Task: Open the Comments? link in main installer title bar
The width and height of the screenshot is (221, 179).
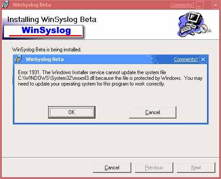Action: [x=182, y=5]
